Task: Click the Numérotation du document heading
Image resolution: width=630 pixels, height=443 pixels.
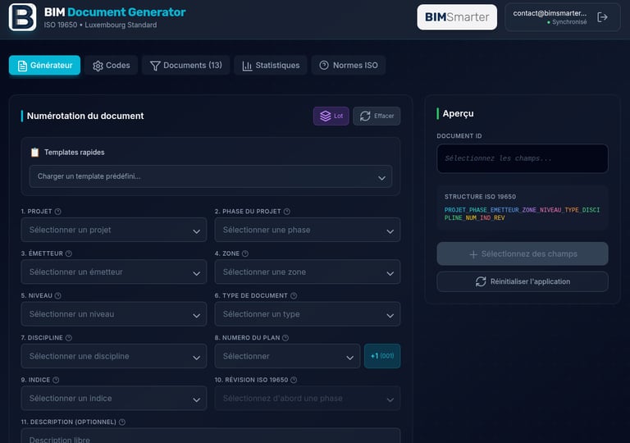Action: [85, 116]
